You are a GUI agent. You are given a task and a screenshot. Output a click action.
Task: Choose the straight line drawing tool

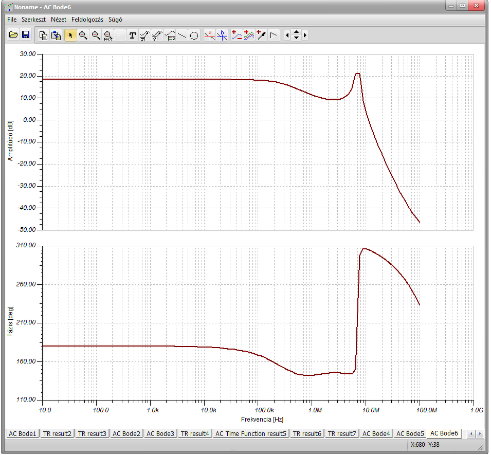point(181,35)
